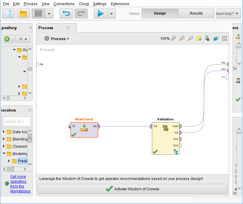Viewport: 243px width, 204px height.
Task: Click the Repository horizontal scrollbar right arrow
Action: (25, 98)
